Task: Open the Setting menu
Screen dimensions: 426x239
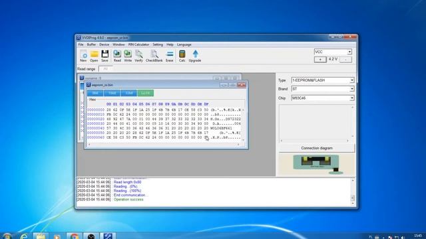Action: click(x=158, y=44)
